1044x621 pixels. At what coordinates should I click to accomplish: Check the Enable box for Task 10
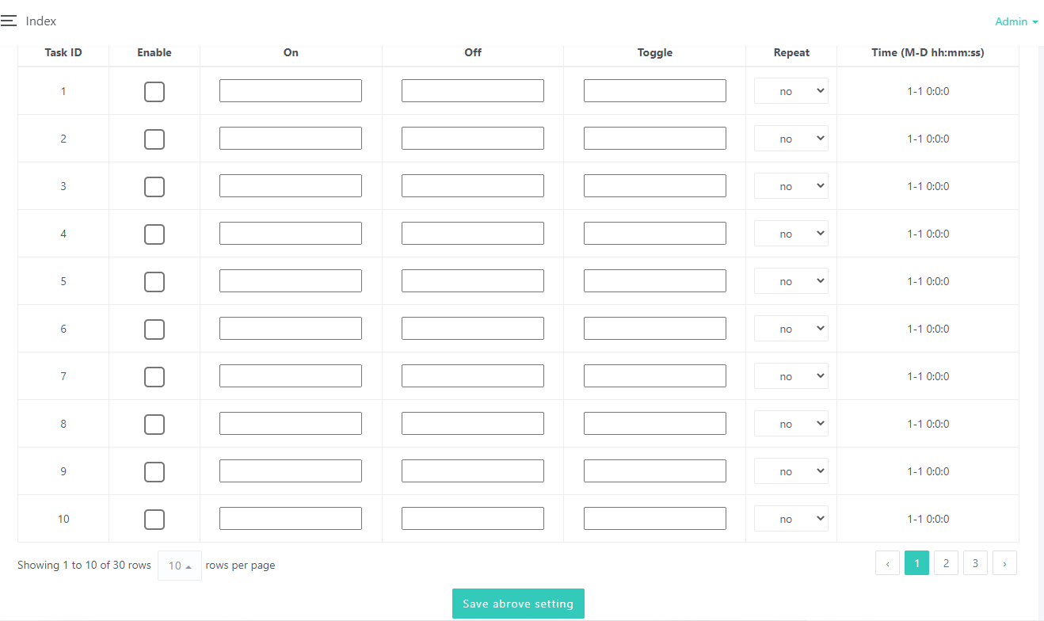tap(154, 520)
